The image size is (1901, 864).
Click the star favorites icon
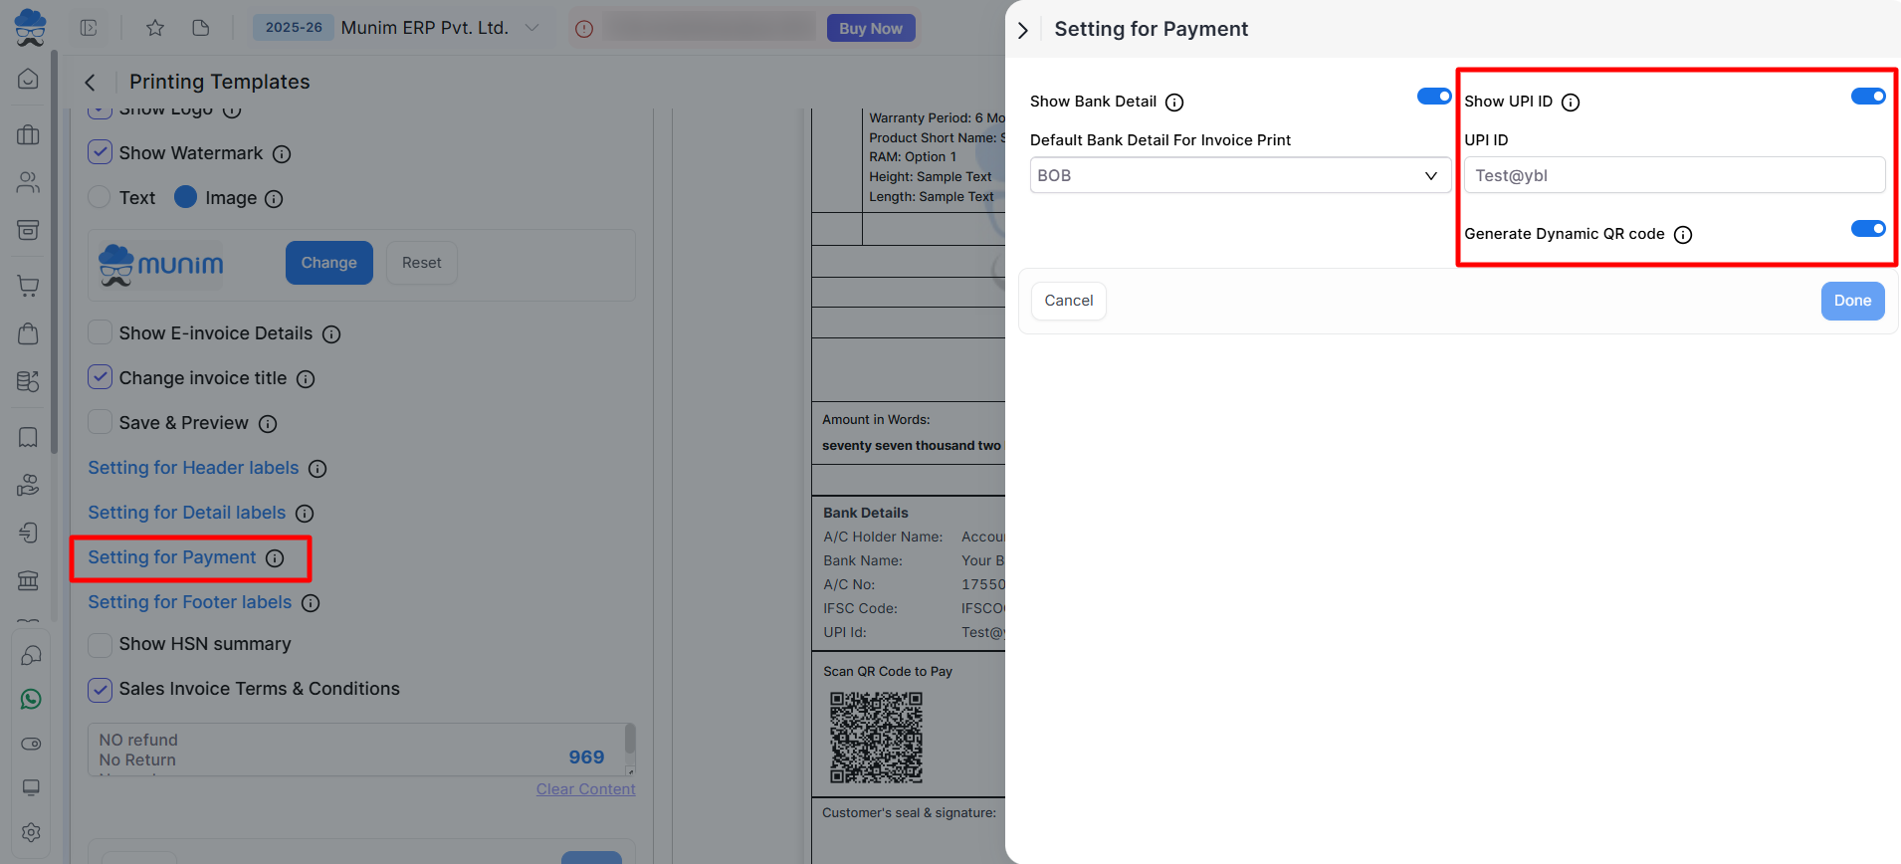pyautogui.click(x=155, y=28)
